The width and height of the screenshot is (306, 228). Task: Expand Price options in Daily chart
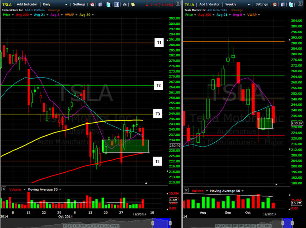click(13, 15)
